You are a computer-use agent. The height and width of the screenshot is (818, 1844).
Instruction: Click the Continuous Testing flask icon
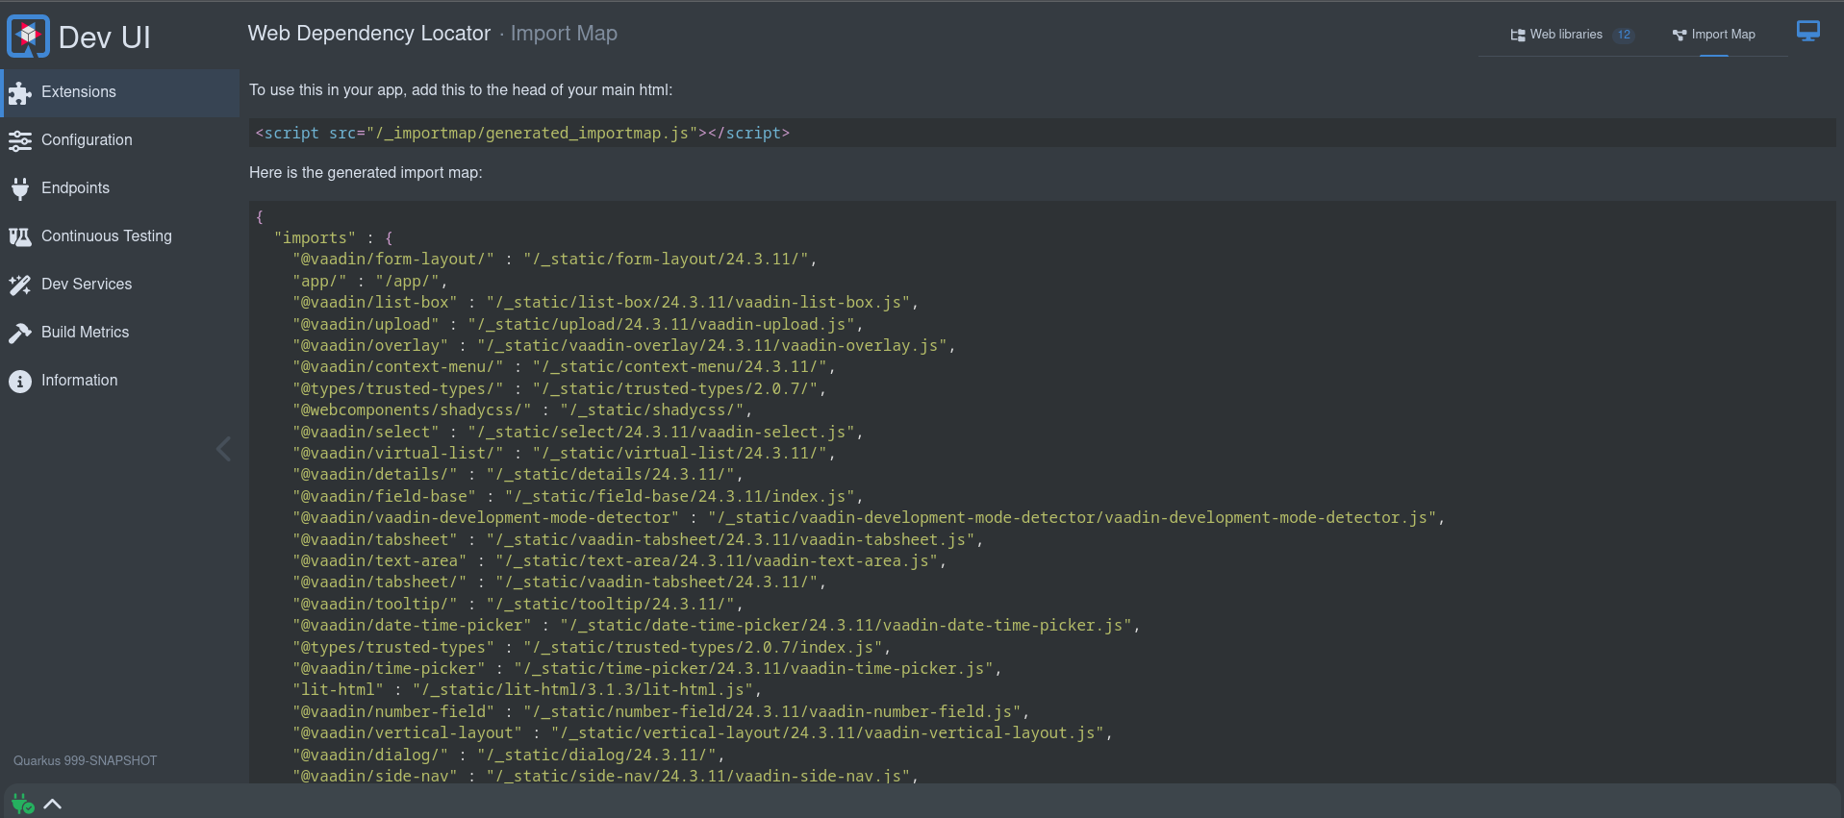(20, 236)
